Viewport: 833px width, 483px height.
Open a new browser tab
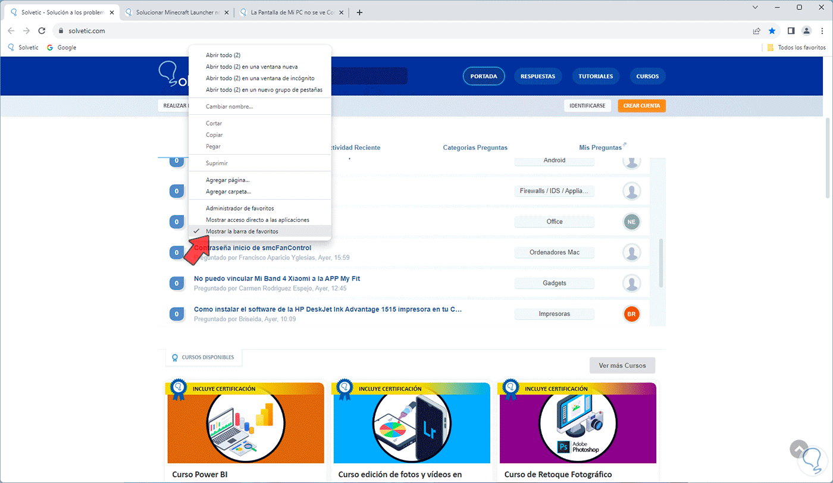(359, 12)
